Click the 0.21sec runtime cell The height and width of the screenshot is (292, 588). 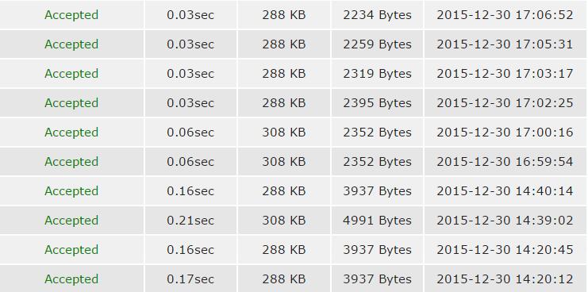click(190, 220)
